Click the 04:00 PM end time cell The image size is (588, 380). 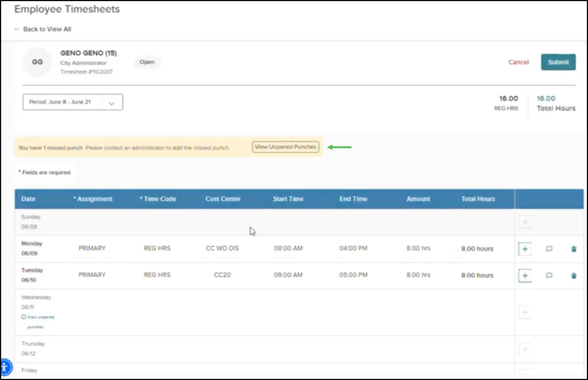(353, 248)
